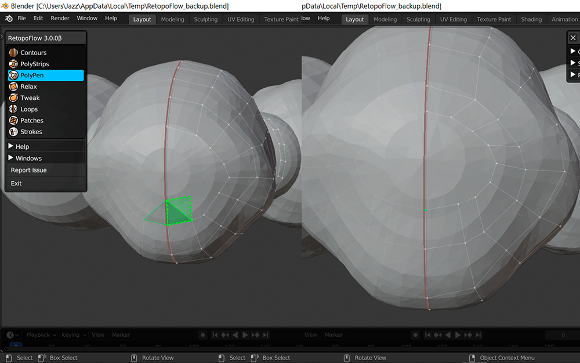Viewport: 580px width, 363px height.
Task: Toggle auto-keying record button in right timeline
Action: coord(415,335)
